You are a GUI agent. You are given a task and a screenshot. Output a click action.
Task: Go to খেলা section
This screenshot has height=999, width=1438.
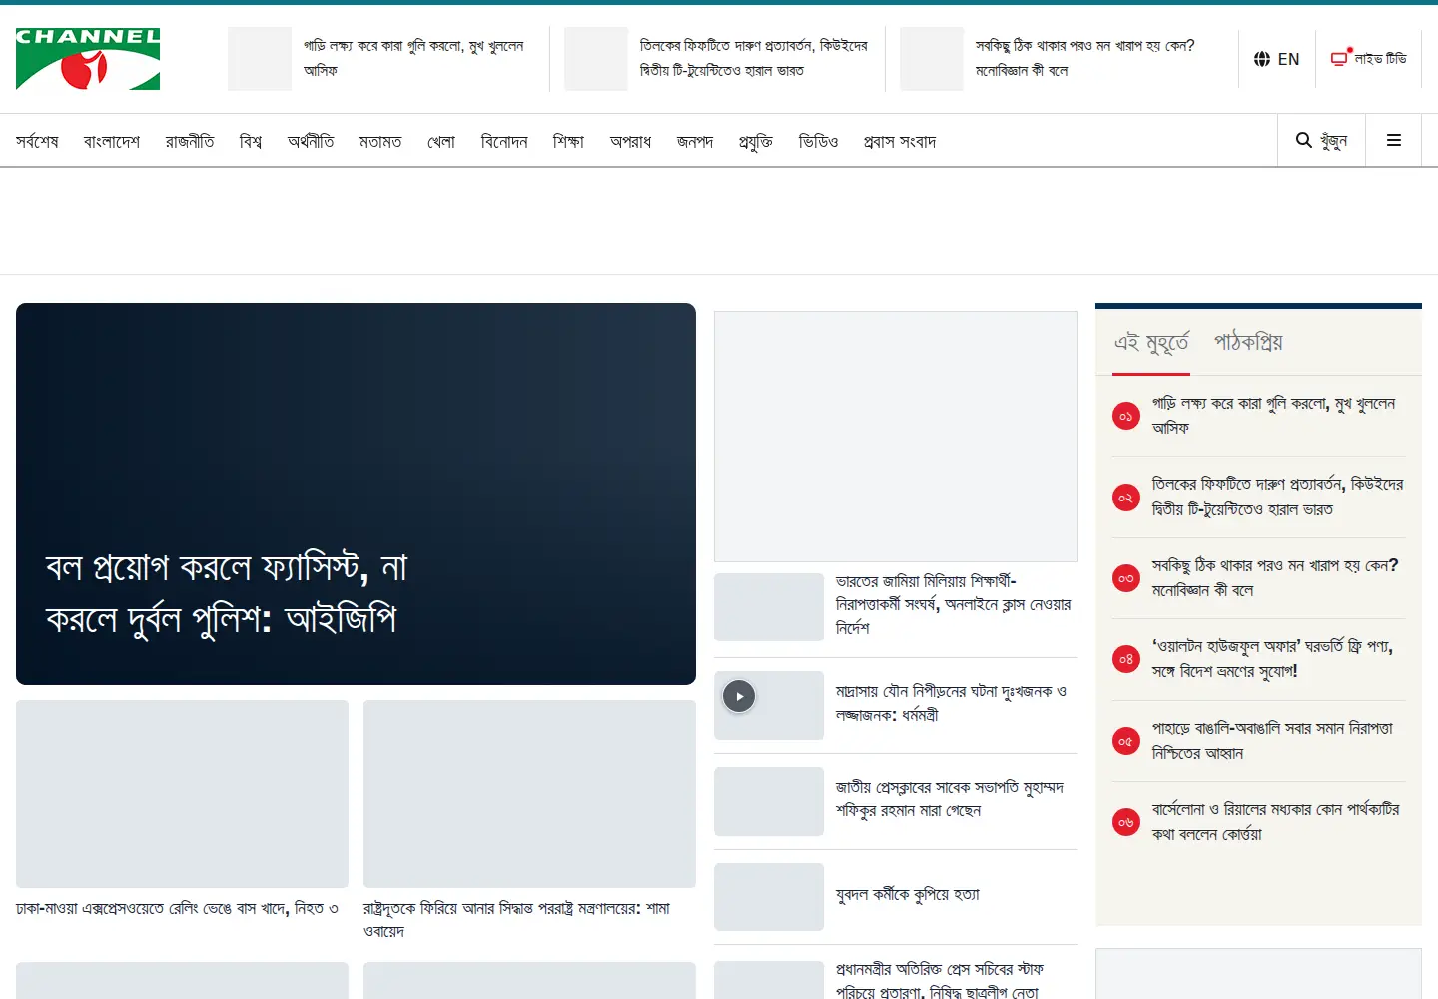(441, 142)
